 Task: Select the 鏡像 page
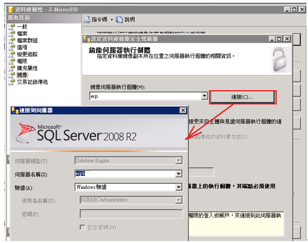click(22, 75)
